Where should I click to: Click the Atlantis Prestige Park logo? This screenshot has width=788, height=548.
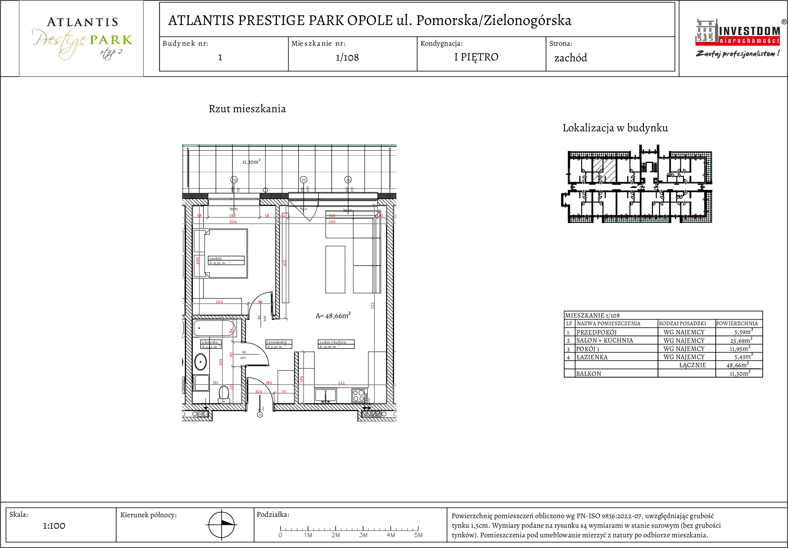[x=82, y=38]
